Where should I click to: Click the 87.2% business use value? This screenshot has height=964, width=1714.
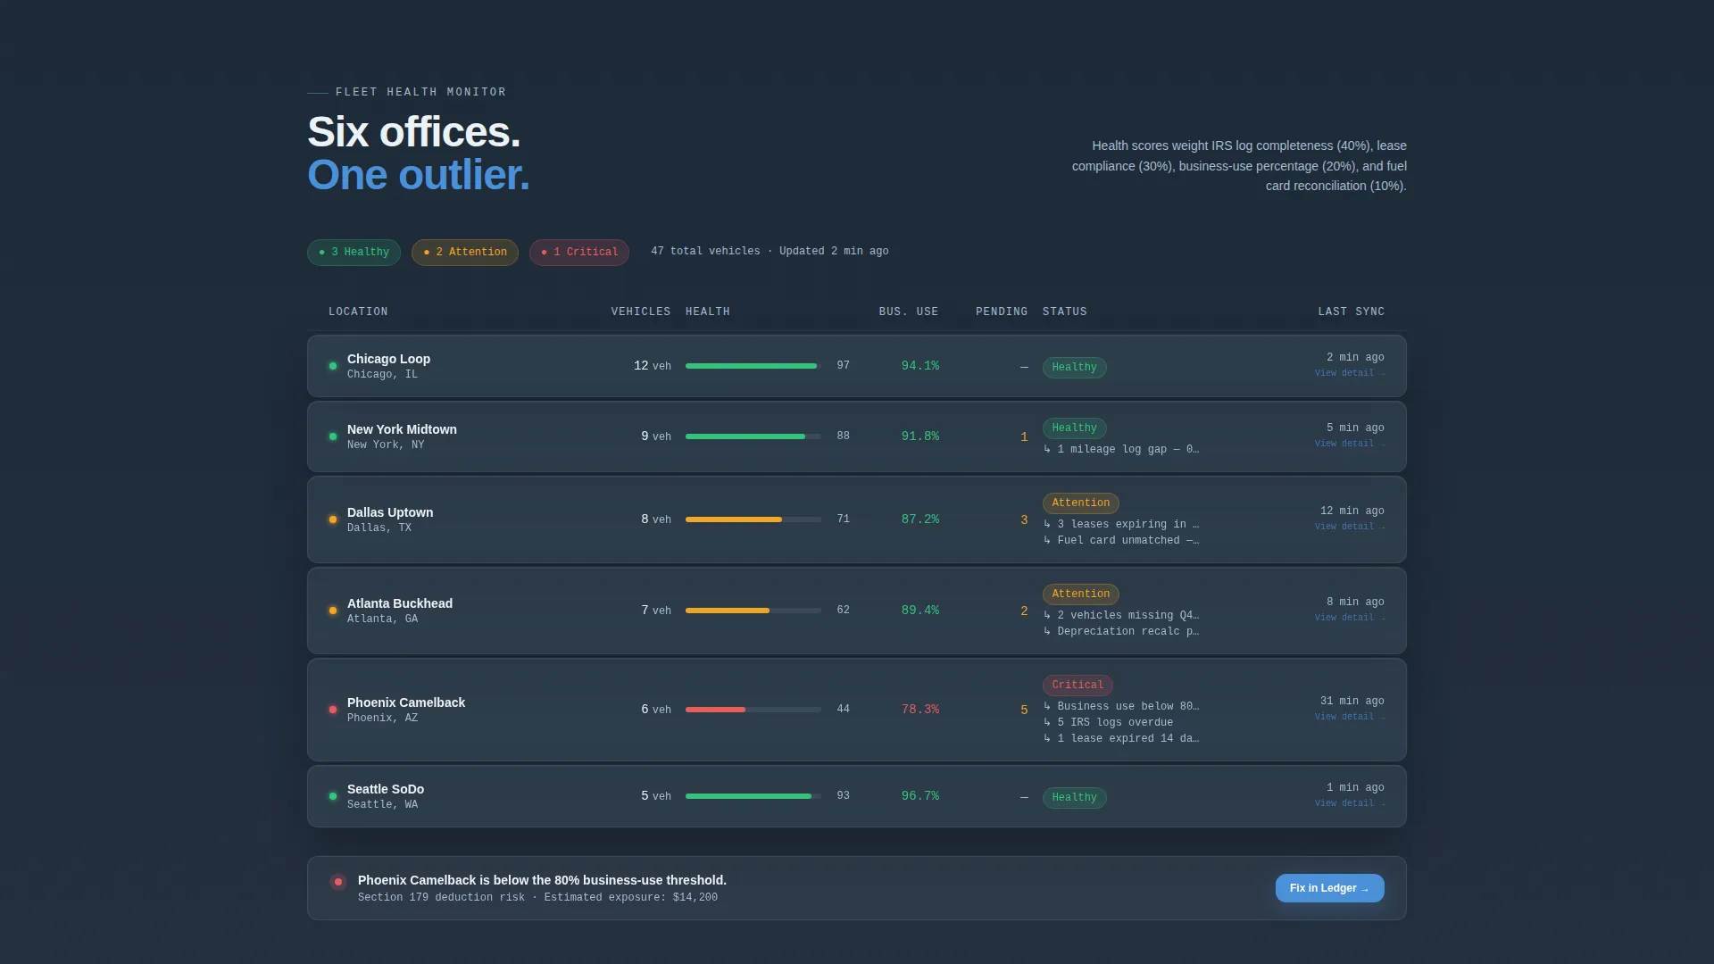(x=920, y=519)
